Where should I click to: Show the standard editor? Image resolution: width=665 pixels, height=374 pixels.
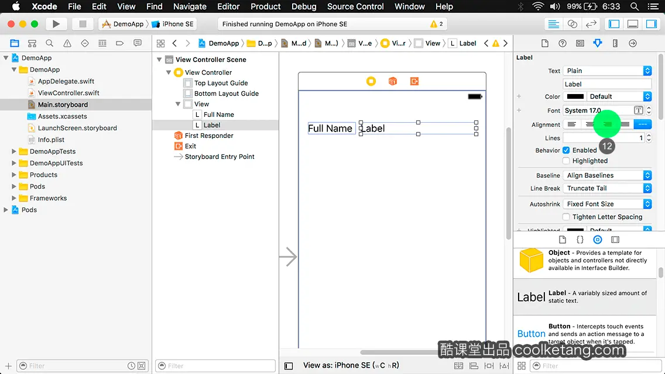coord(553,24)
